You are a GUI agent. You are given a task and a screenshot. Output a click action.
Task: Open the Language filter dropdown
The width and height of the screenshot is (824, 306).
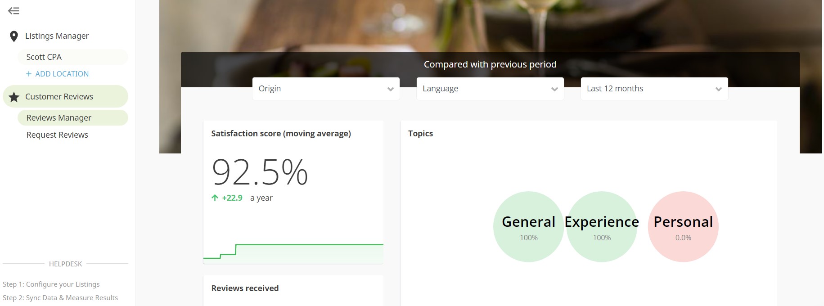(490, 89)
